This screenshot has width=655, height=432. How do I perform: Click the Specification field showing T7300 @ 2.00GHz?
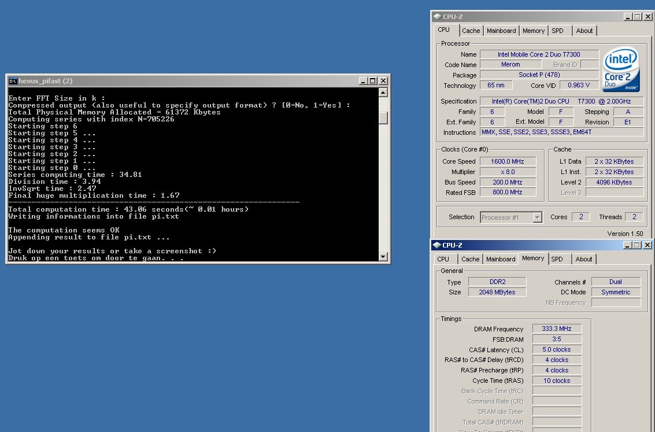(x=561, y=101)
